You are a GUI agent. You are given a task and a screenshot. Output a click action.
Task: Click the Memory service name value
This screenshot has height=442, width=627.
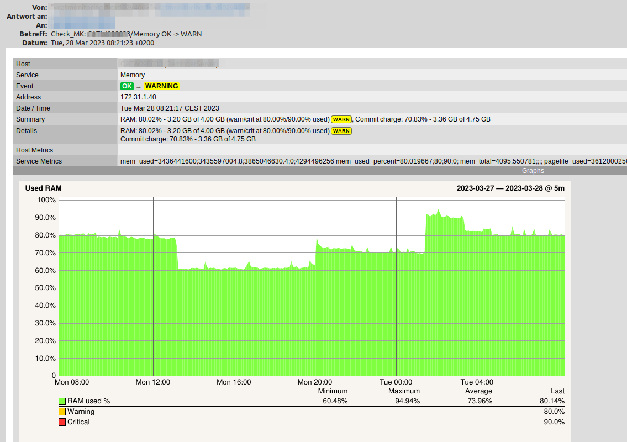tap(133, 75)
